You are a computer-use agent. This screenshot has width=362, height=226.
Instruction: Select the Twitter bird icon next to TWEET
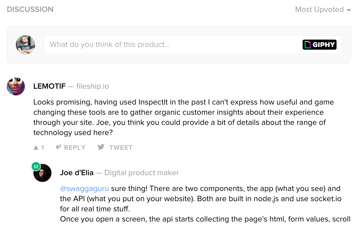tap(101, 147)
